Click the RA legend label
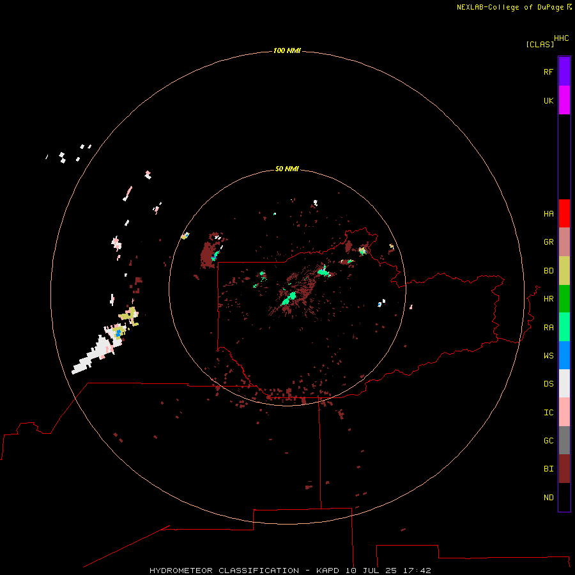Viewport: 575px width, 575px height. click(548, 327)
